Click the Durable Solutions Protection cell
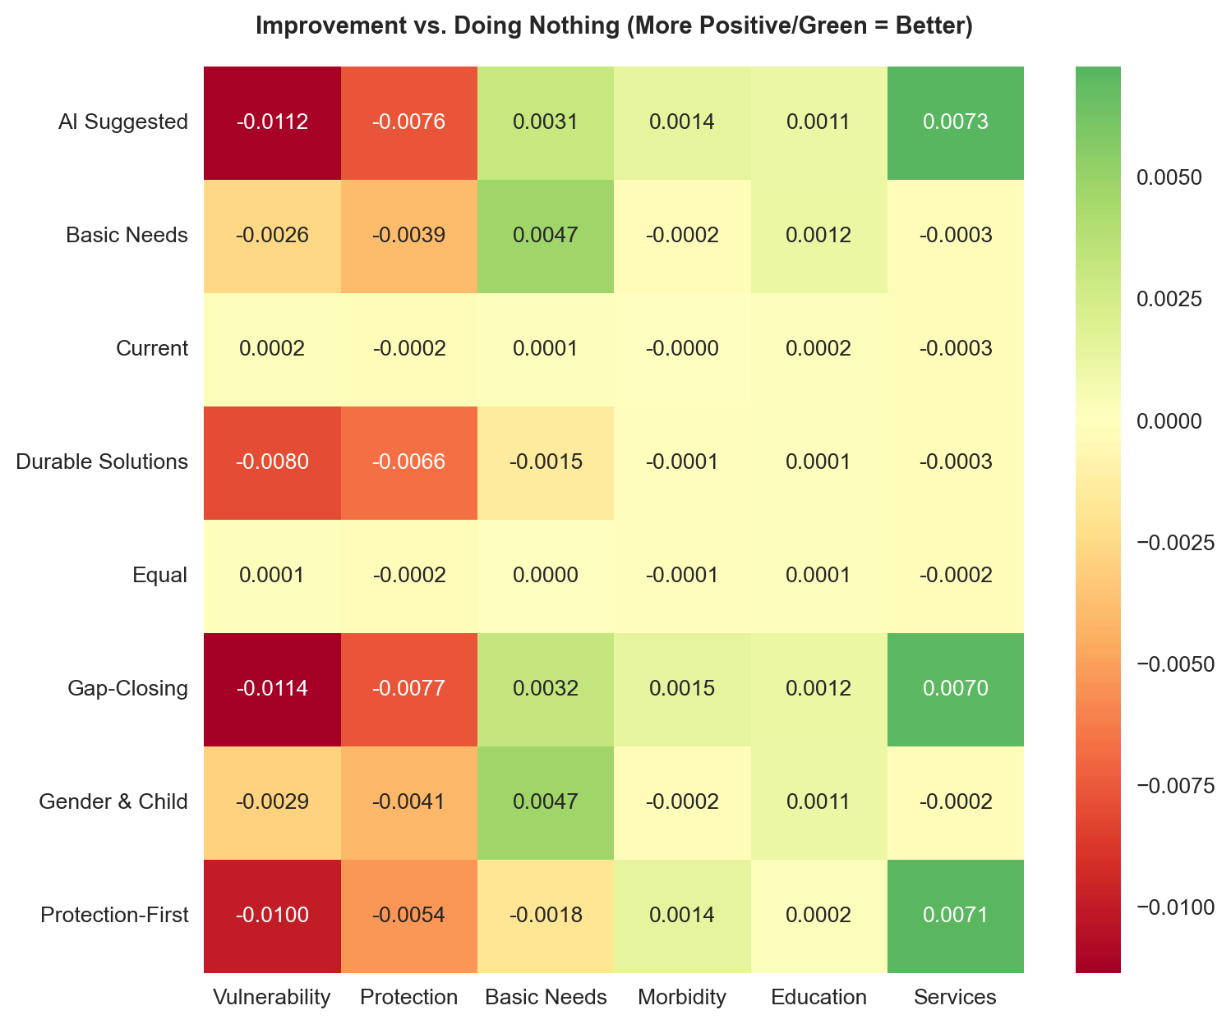 [409, 461]
